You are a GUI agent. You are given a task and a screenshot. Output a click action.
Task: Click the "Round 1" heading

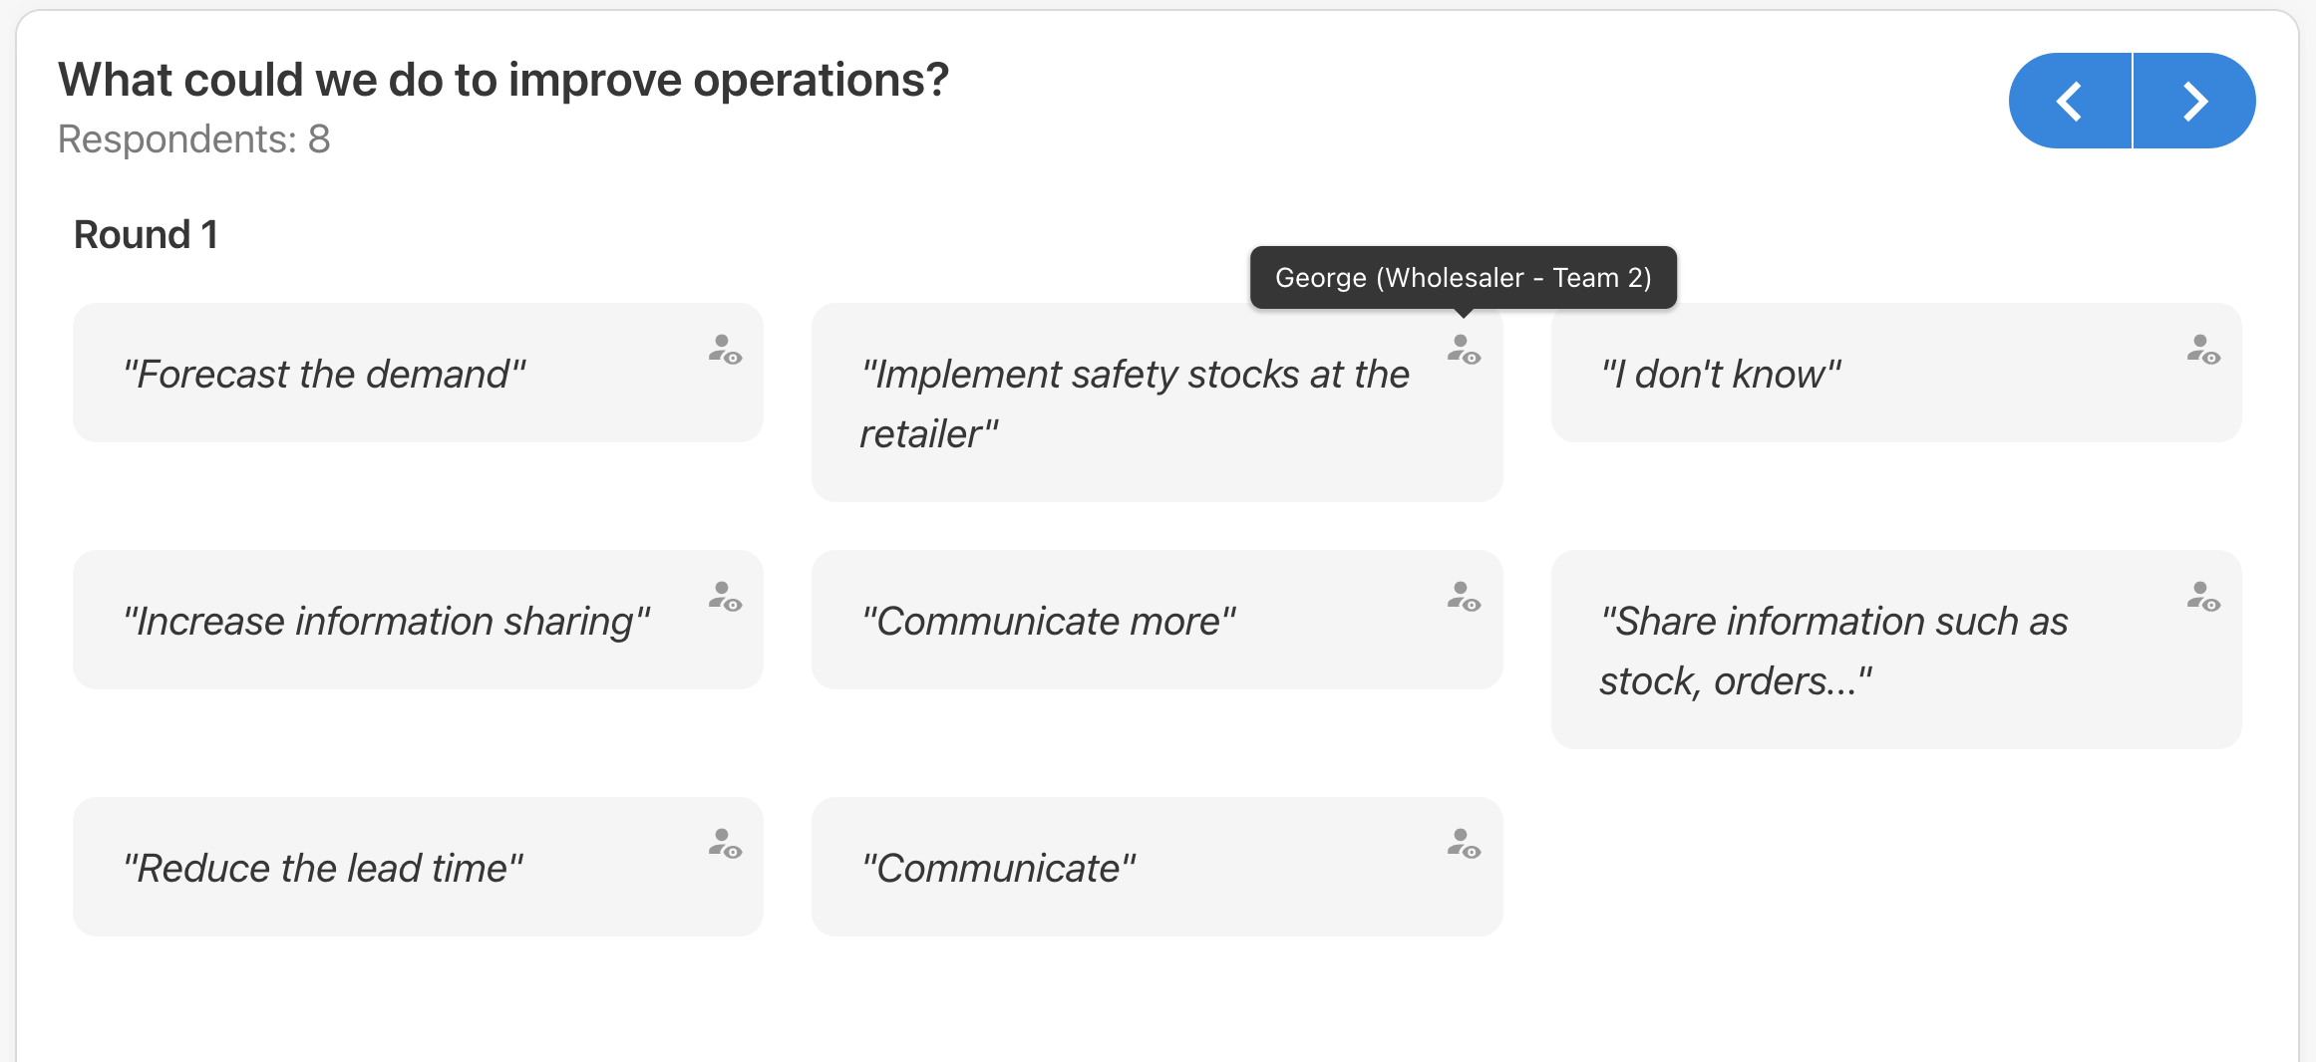coord(146,235)
